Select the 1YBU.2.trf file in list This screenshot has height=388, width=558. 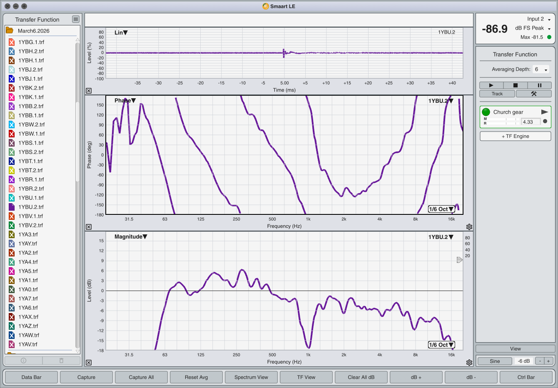point(31,207)
